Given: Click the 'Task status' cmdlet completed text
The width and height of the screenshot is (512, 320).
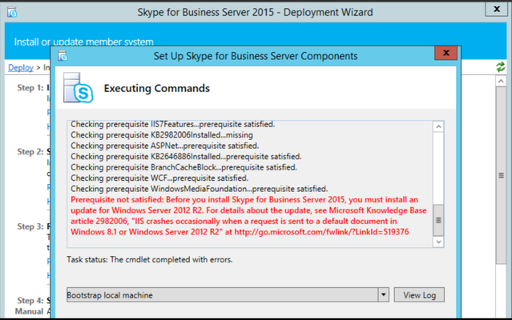Looking at the screenshot, I should click(150, 260).
